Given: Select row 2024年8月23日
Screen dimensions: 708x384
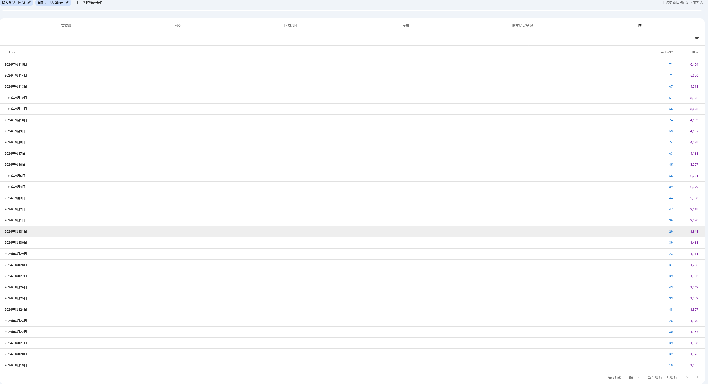Looking at the screenshot, I should click(352, 321).
